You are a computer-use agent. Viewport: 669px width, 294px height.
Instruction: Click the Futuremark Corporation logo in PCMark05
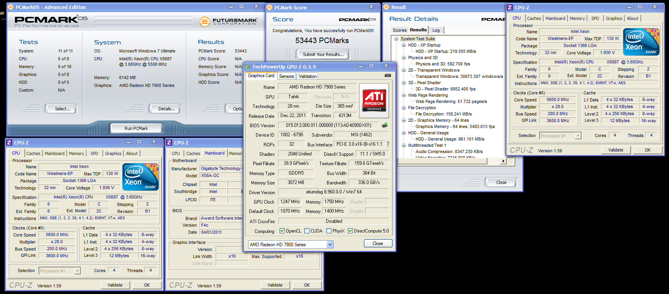(228, 22)
